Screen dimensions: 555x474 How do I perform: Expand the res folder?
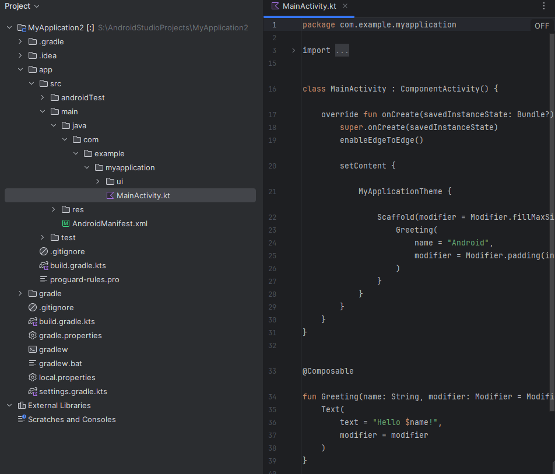tap(53, 210)
